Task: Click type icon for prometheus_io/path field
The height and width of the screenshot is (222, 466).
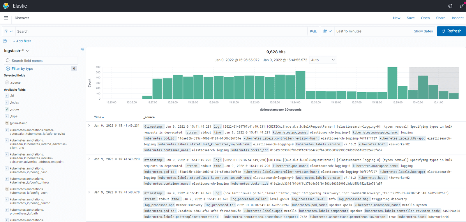Action: (x=7, y=210)
